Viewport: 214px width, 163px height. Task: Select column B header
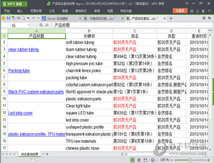coord(89,31)
